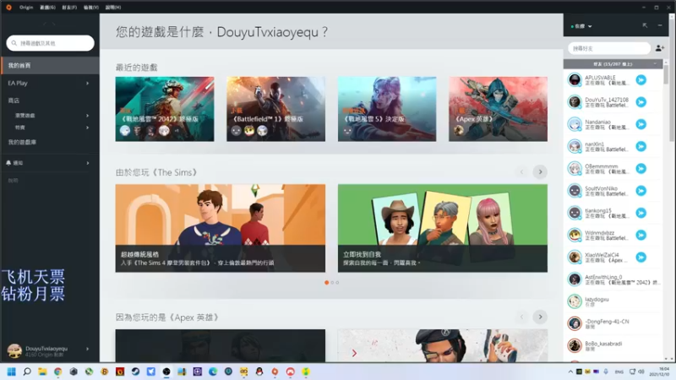Expand the DouyuTvxiaoyequ account menu arrow

(88, 349)
